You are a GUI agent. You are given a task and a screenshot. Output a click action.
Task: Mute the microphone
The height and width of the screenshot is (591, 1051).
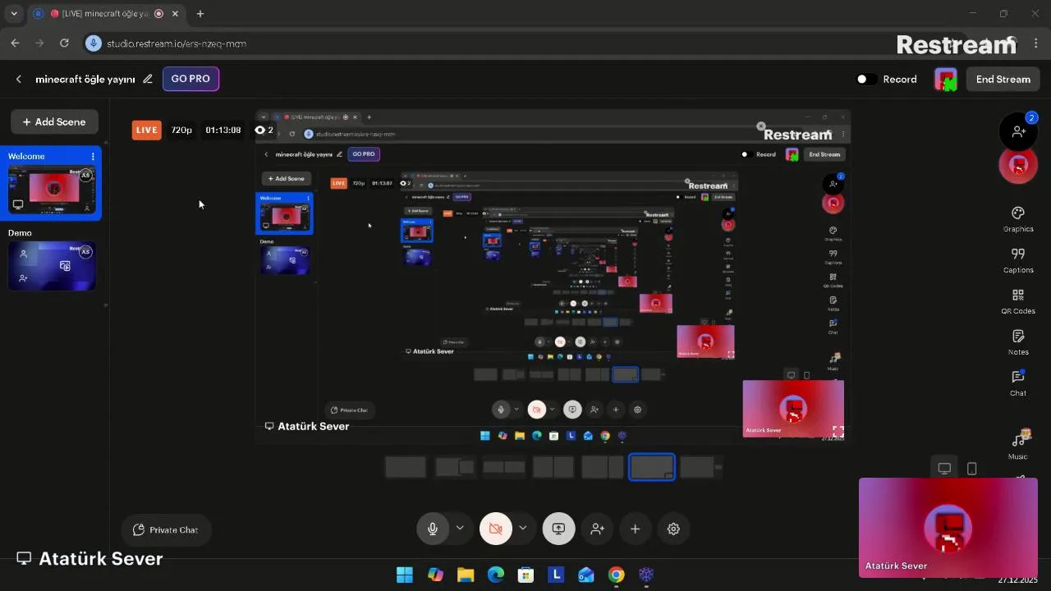433,529
